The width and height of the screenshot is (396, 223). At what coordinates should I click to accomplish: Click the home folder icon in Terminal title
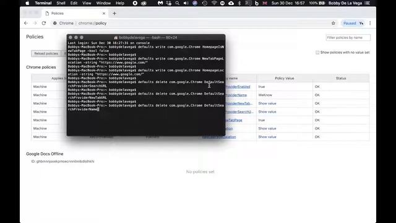(116, 37)
